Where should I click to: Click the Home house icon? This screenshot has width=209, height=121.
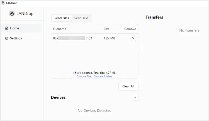click(7, 28)
